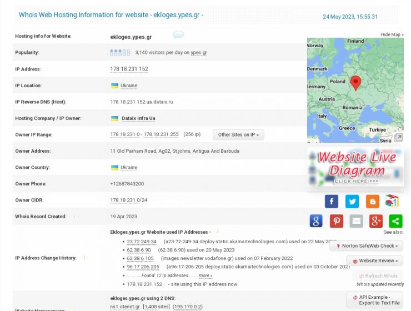Pin this page with the Pinterest icon
Viewport: 411px width, 311px height.
[337, 221]
